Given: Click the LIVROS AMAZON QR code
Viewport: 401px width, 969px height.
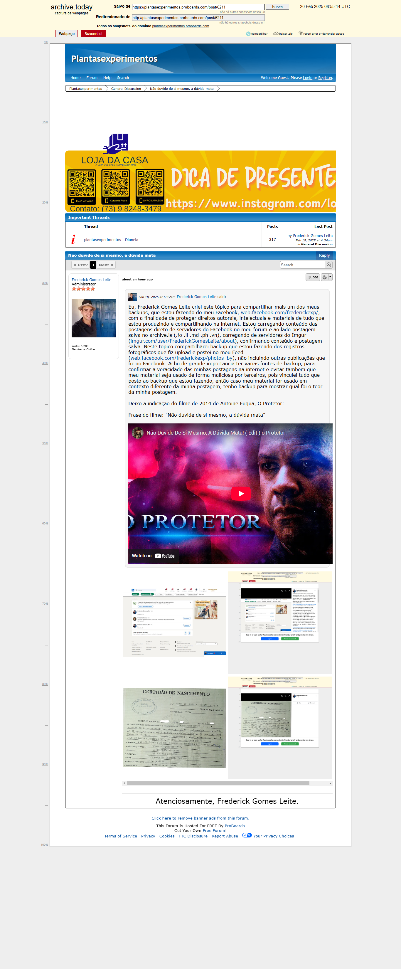Looking at the screenshot, I should click(x=150, y=186).
